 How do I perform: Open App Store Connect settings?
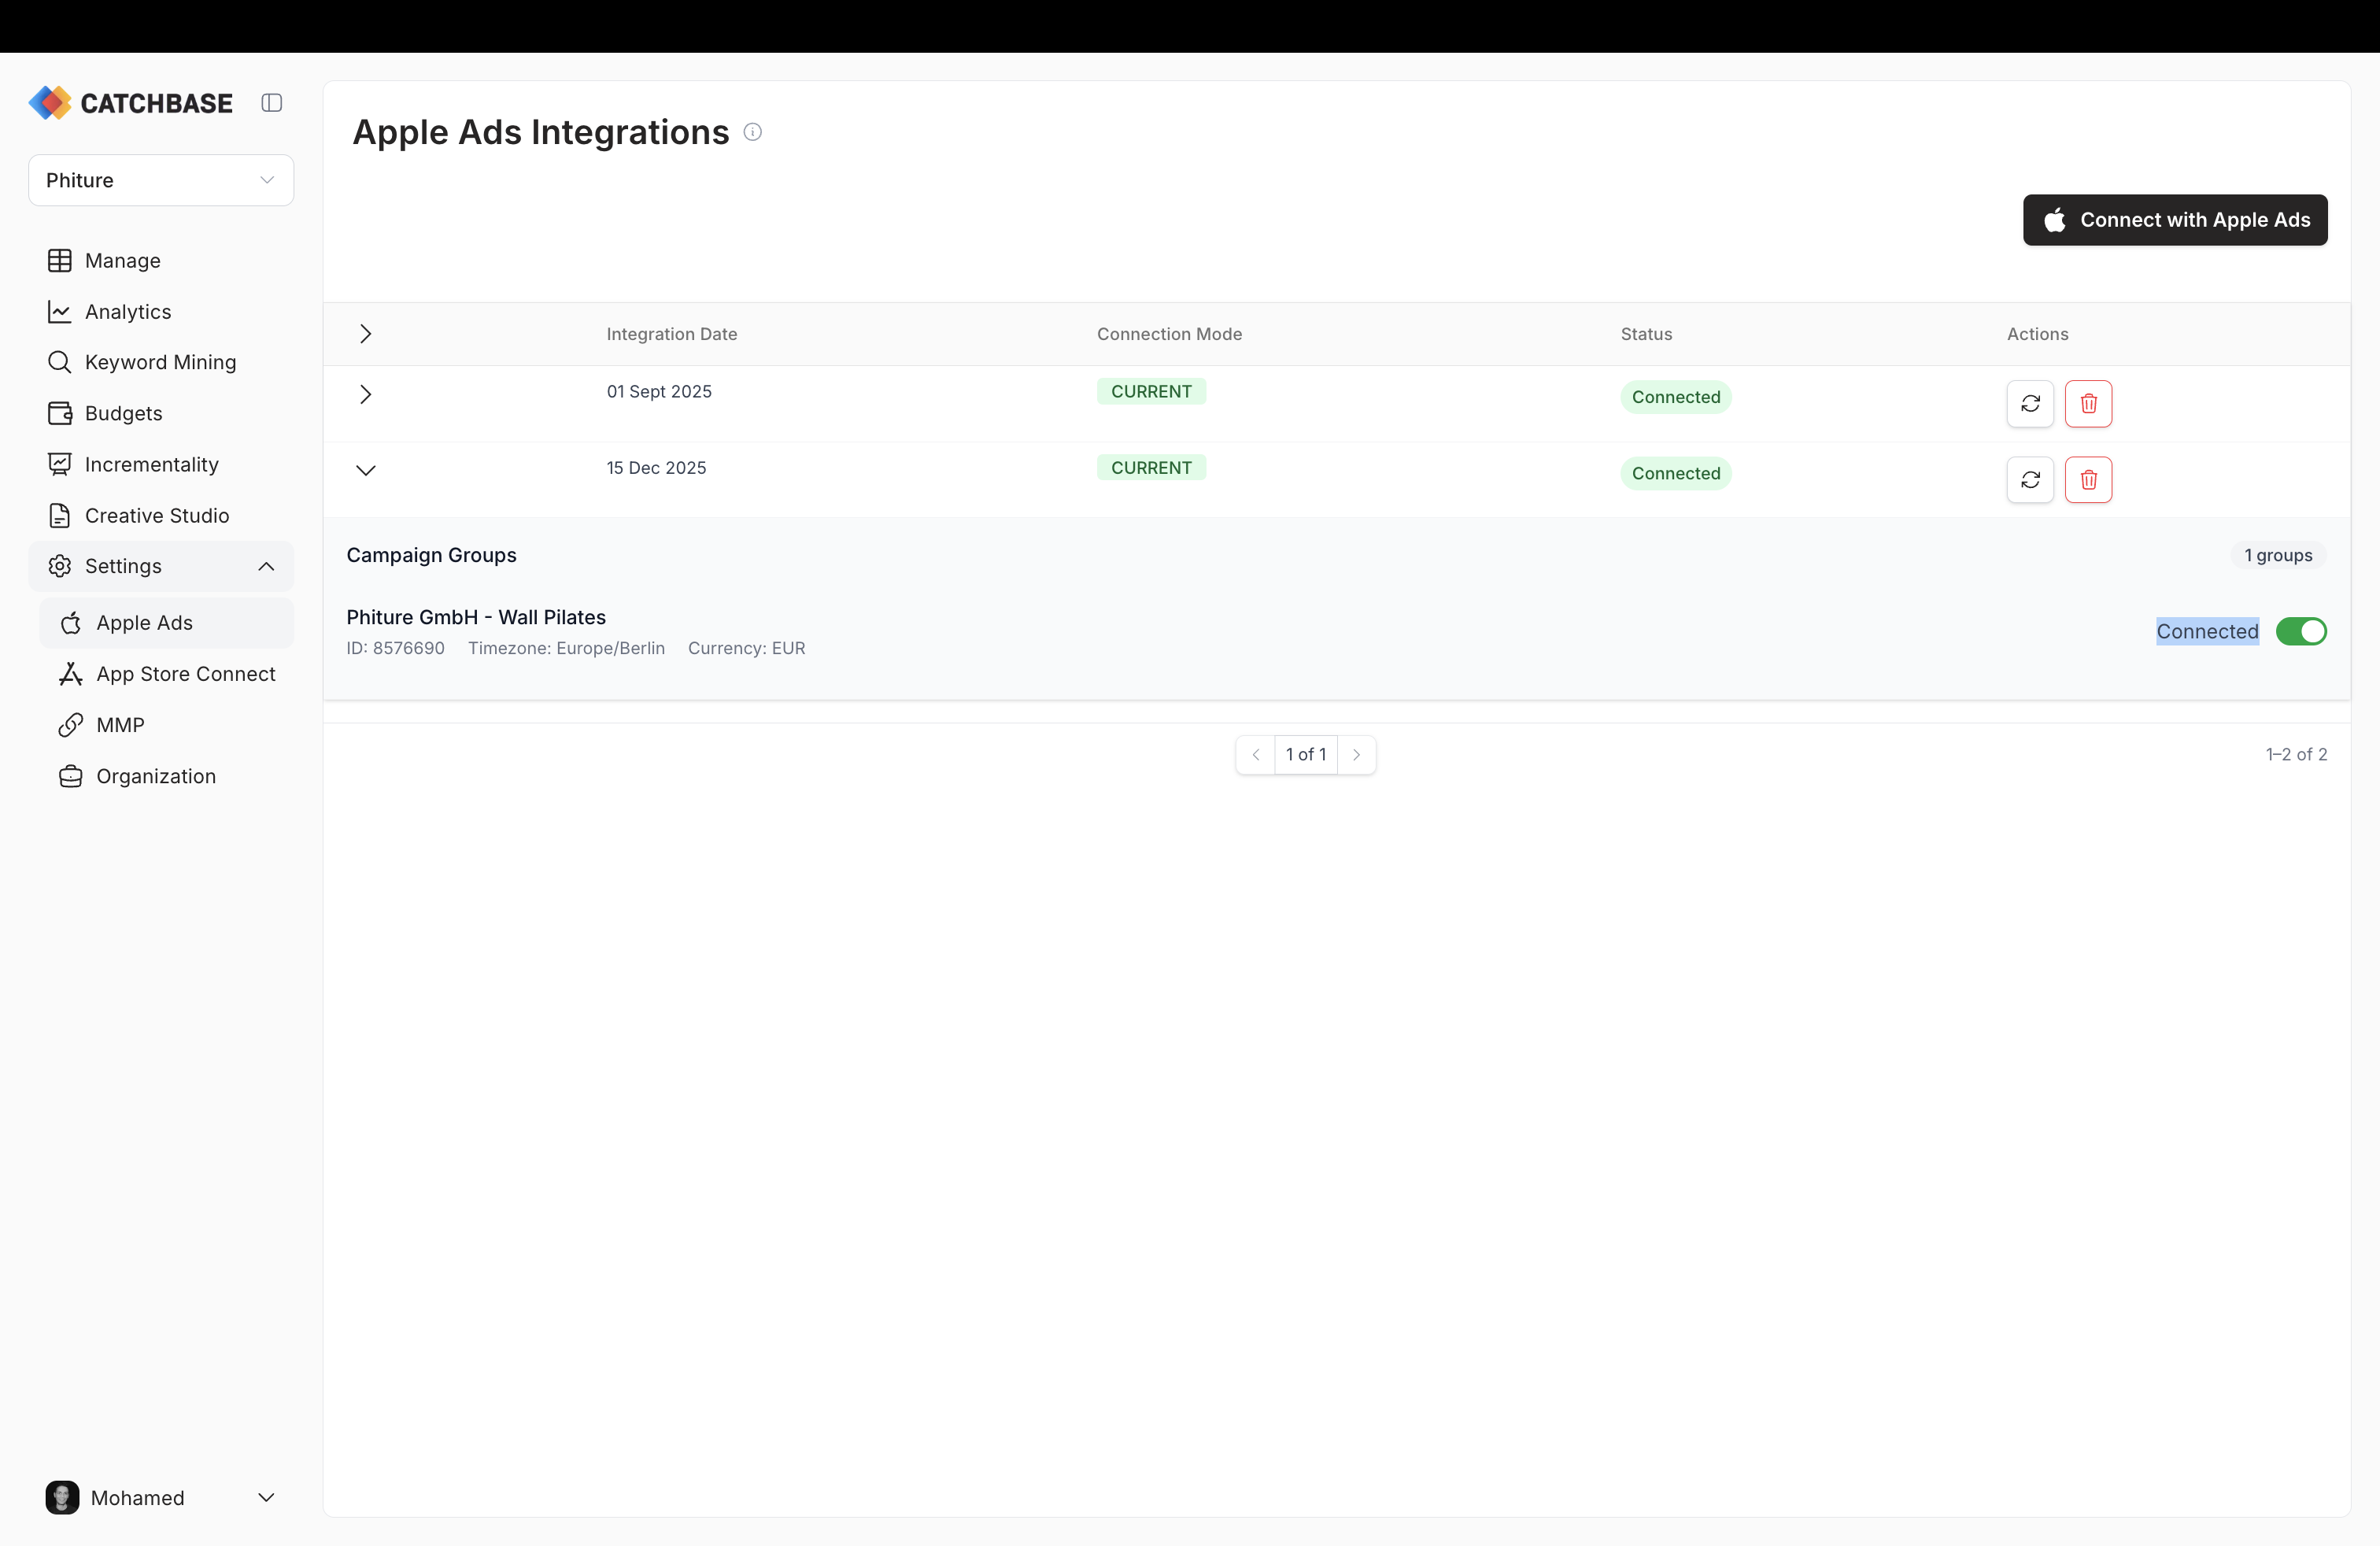pos(186,674)
